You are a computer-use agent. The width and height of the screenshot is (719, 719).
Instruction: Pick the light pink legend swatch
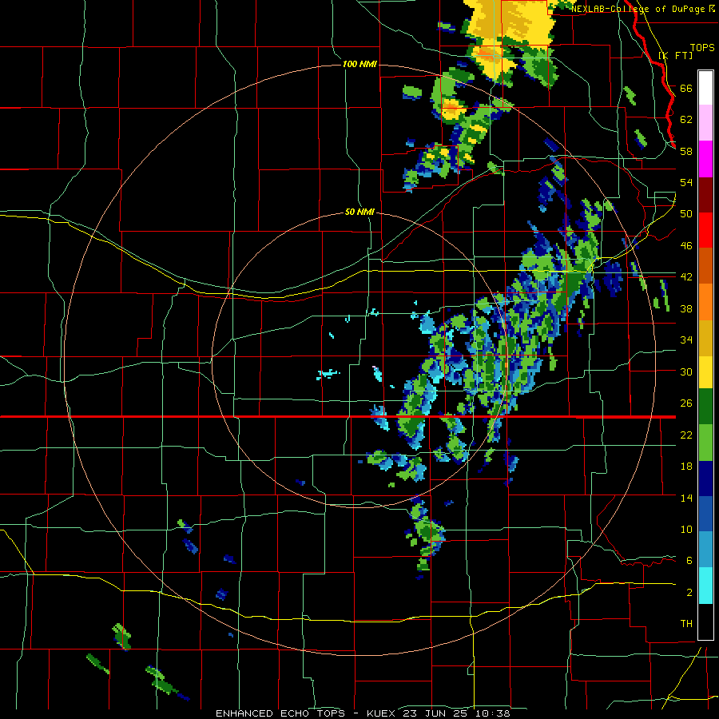tap(705, 123)
